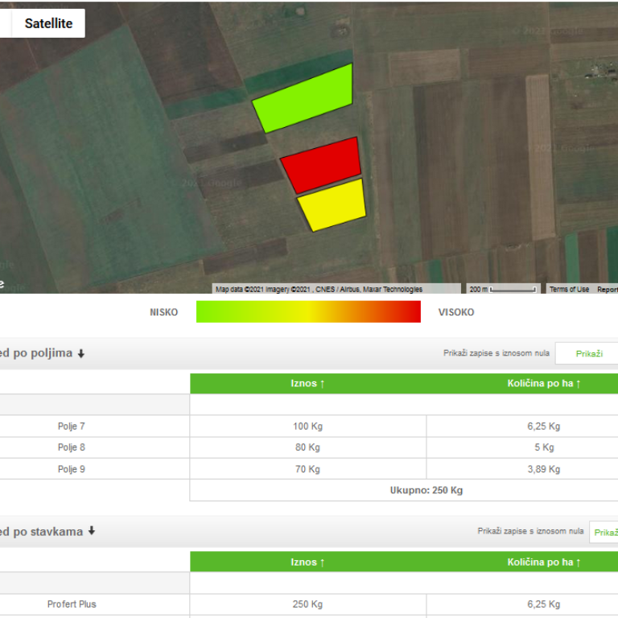The width and height of the screenshot is (618, 618).
Task: Click the 200 m map scale control
Action: click(x=502, y=289)
